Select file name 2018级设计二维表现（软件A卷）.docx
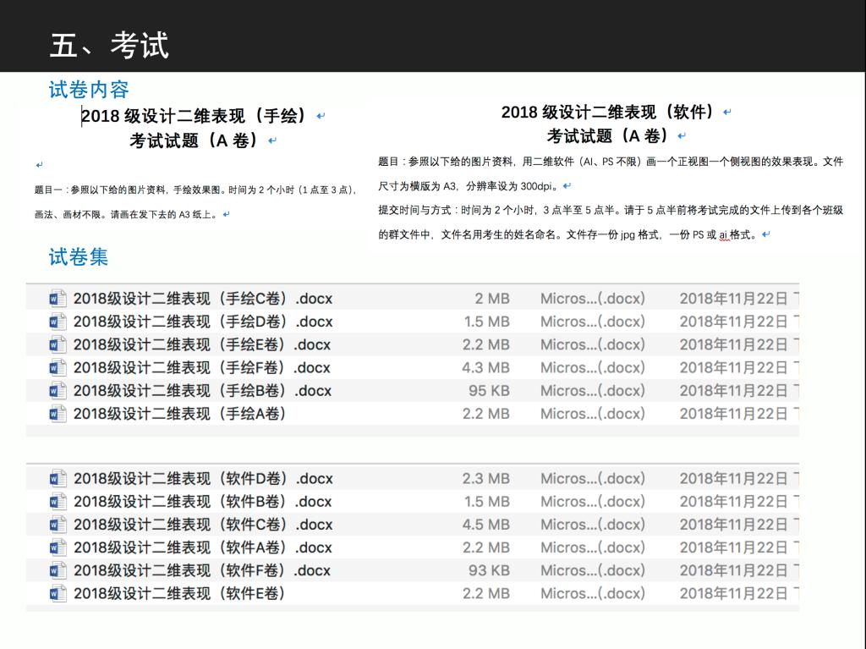This screenshot has width=866, height=649. (203, 547)
